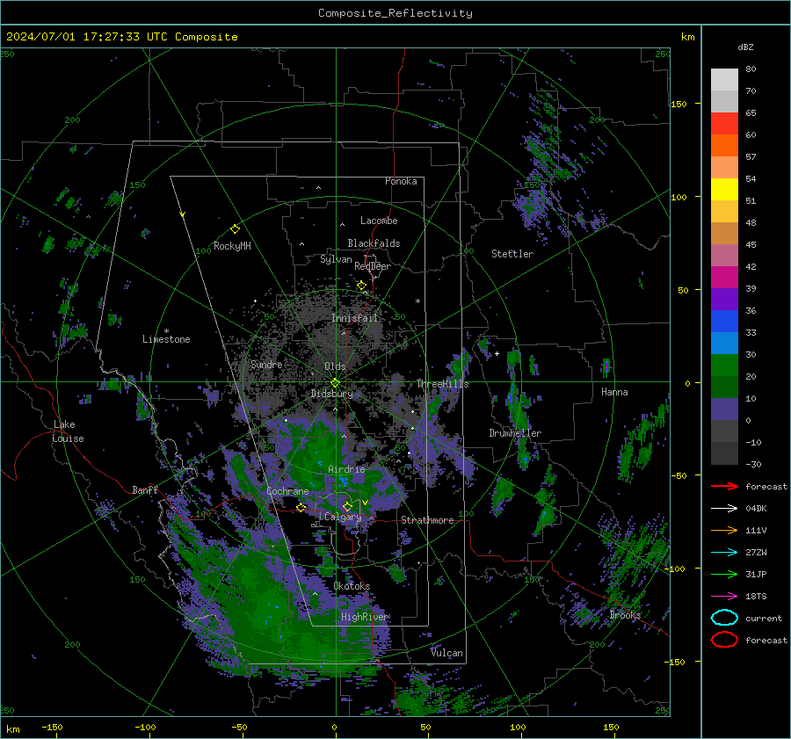Image resolution: width=791 pixels, height=739 pixels.
Task: Click the green 31JP arrow legend icon
Action: [x=724, y=574]
